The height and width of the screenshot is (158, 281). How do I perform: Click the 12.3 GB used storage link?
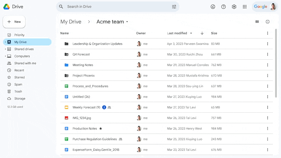pos(15,107)
